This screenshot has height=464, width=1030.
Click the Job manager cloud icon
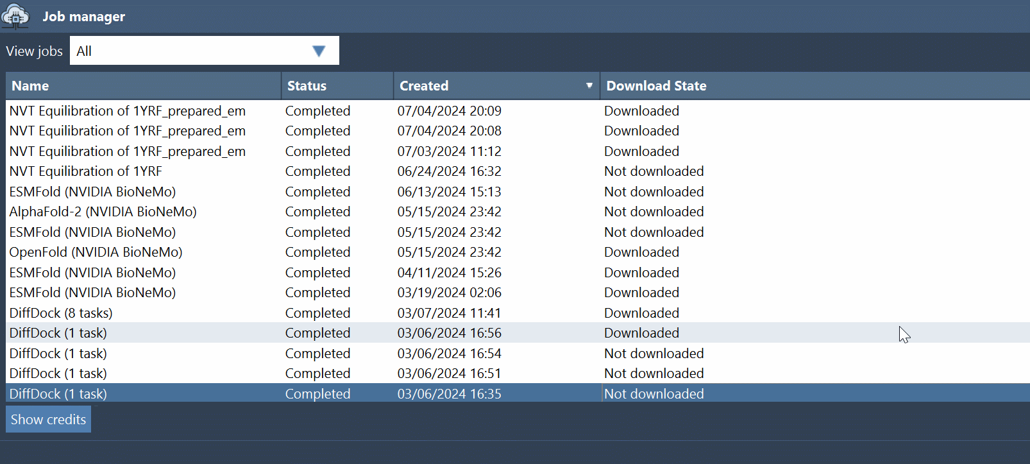(x=15, y=16)
